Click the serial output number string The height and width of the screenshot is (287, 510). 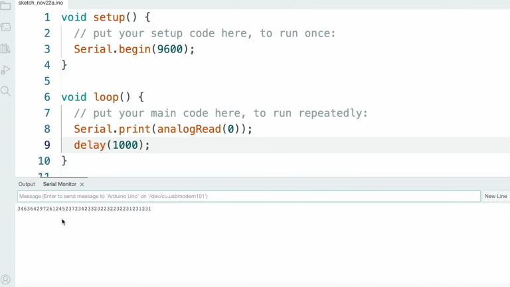click(x=84, y=209)
